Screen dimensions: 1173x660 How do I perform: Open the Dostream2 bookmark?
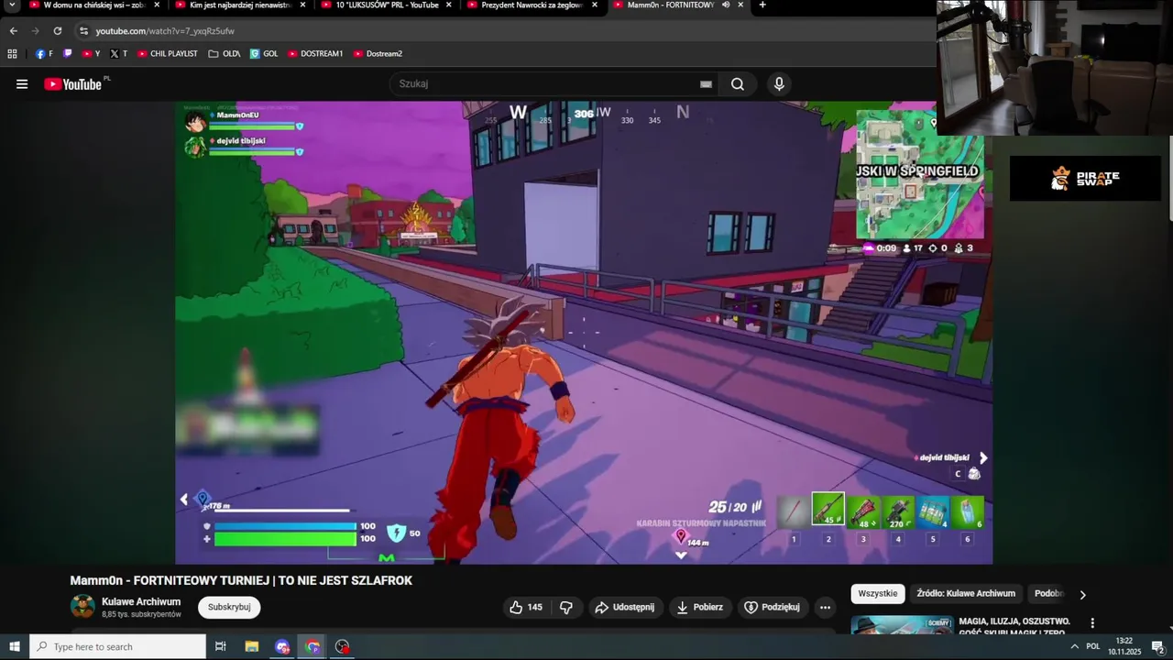tap(378, 54)
